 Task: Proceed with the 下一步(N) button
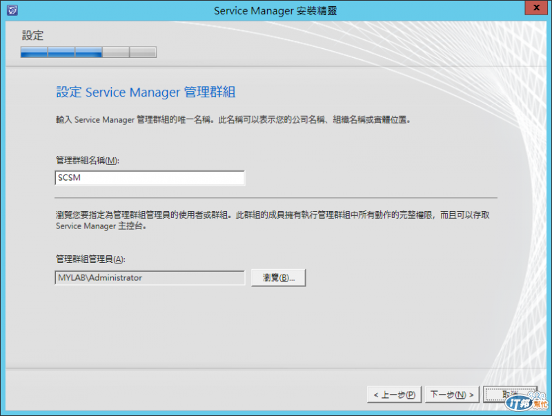(x=452, y=395)
